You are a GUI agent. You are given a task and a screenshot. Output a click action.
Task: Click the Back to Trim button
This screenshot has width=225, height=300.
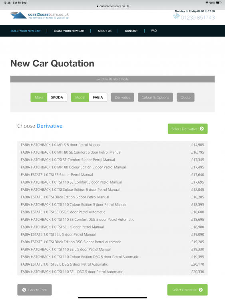pyautogui.click(x=34, y=290)
